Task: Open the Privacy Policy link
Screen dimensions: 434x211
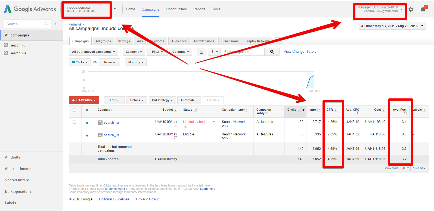Action: tap(147, 199)
